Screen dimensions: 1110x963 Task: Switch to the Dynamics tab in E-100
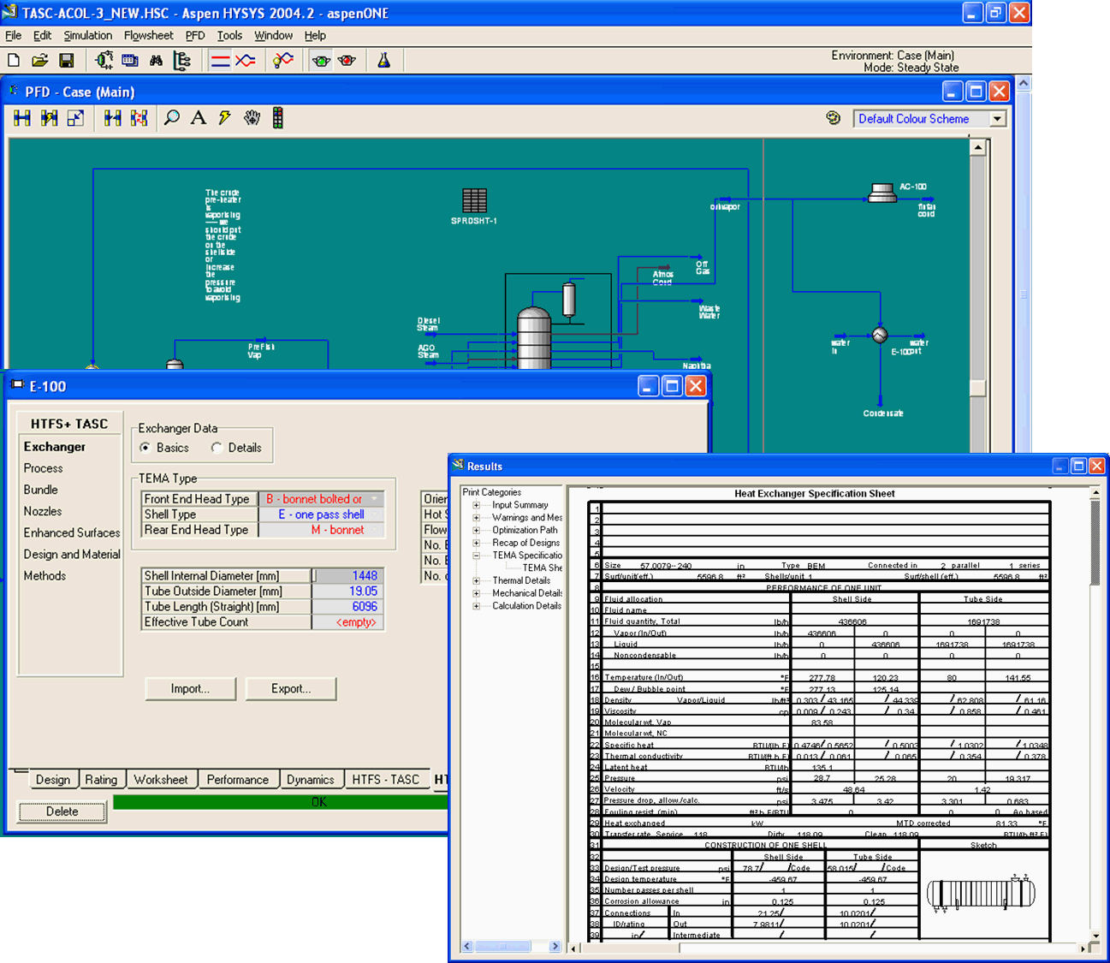click(311, 780)
